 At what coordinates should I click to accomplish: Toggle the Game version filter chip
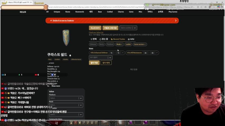(140, 44)
